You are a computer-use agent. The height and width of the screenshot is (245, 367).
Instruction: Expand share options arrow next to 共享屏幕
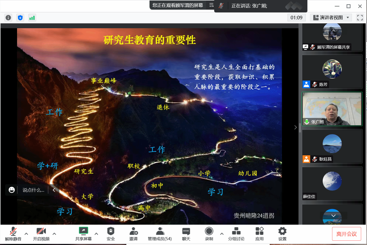[96, 234]
